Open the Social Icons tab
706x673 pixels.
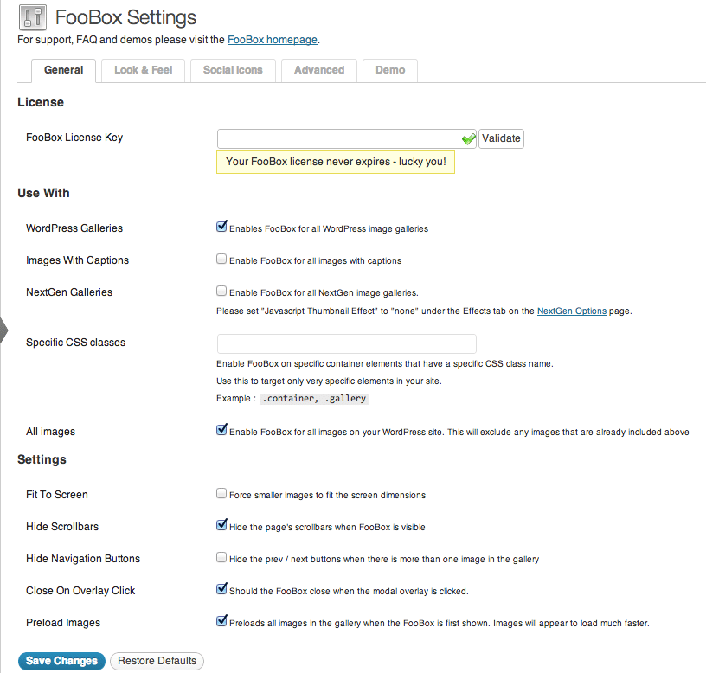233,70
